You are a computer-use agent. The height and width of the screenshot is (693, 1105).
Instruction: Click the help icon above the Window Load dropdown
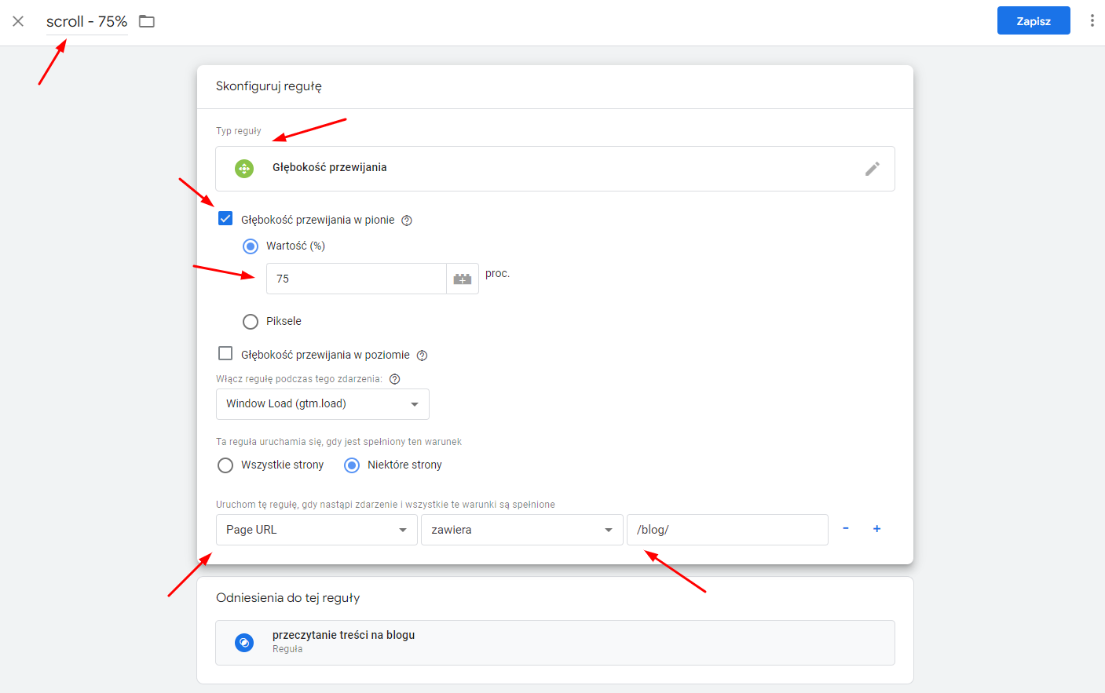[394, 378]
